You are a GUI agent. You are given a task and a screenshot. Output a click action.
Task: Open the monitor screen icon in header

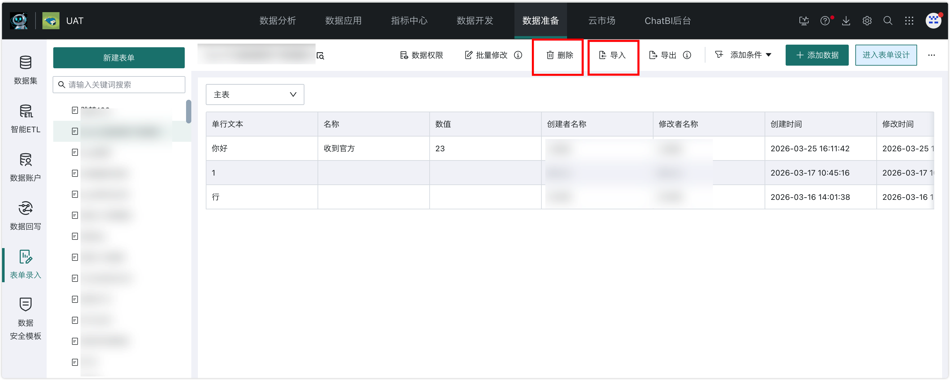(804, 21)
